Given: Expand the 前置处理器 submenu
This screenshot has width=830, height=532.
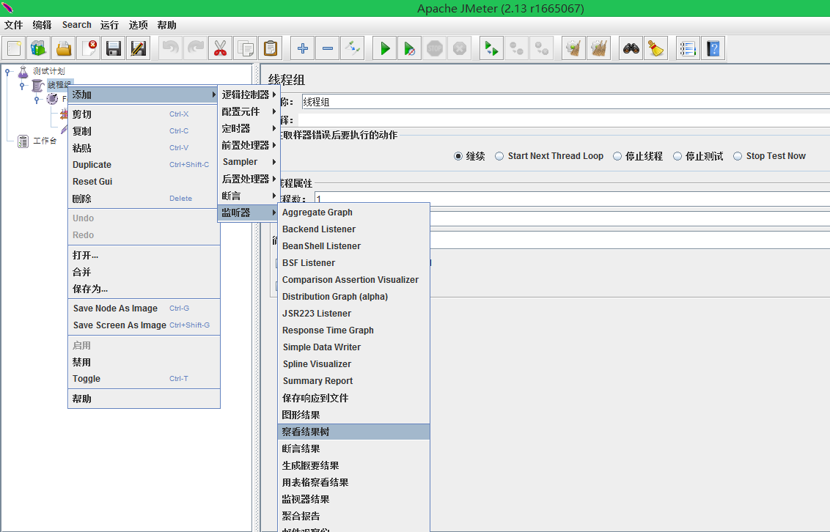Looking at the screenshot, I should coord(249,145).
